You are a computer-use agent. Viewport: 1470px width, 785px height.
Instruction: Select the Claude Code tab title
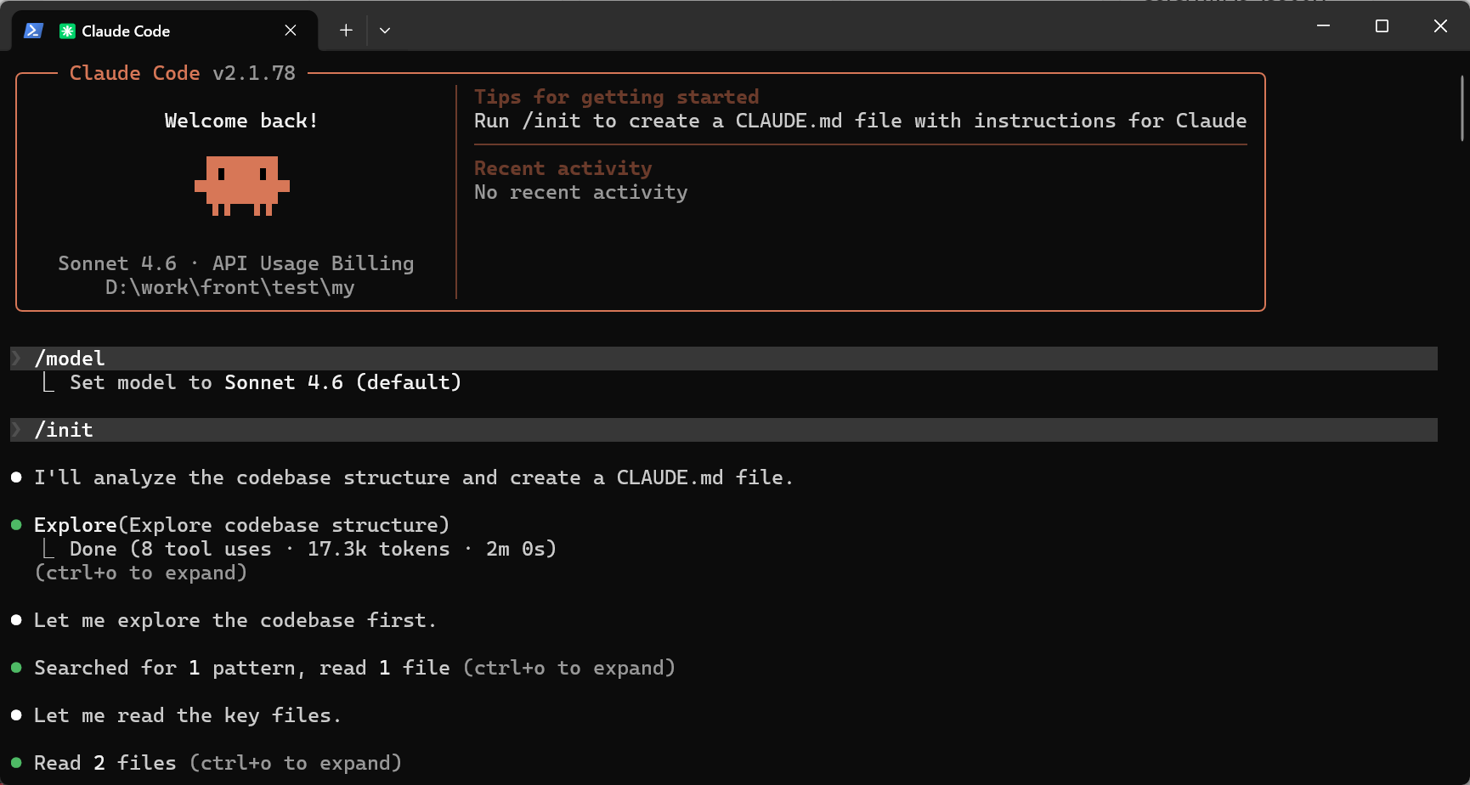coord(126,31)
